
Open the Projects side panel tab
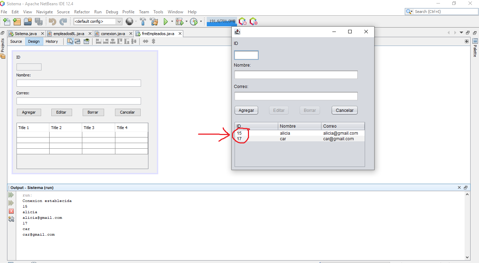point(3,45)
